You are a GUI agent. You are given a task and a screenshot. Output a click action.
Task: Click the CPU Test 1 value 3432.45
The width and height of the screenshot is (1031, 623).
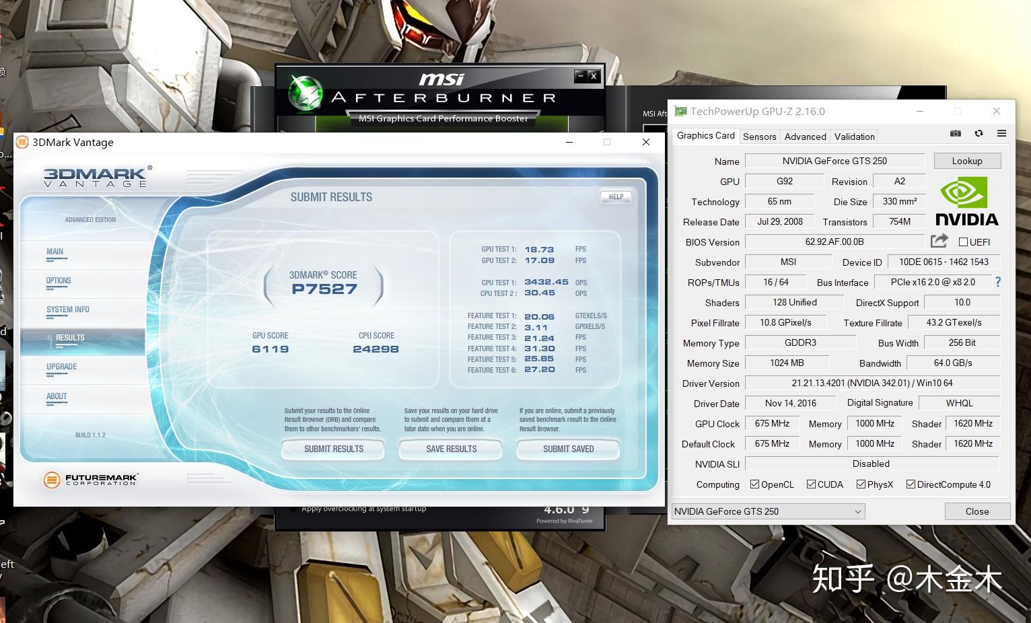(x=546, y=282)
